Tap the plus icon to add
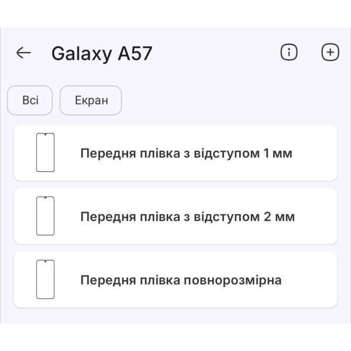Viewport: 351px width, 351px height. (331, 53)
